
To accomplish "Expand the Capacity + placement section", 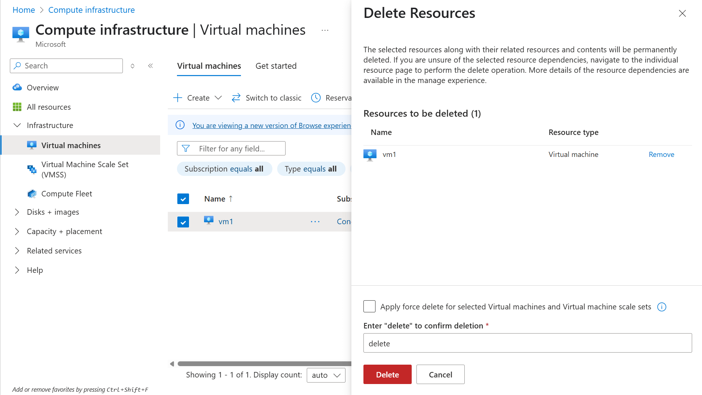I will tap(17, 232).
